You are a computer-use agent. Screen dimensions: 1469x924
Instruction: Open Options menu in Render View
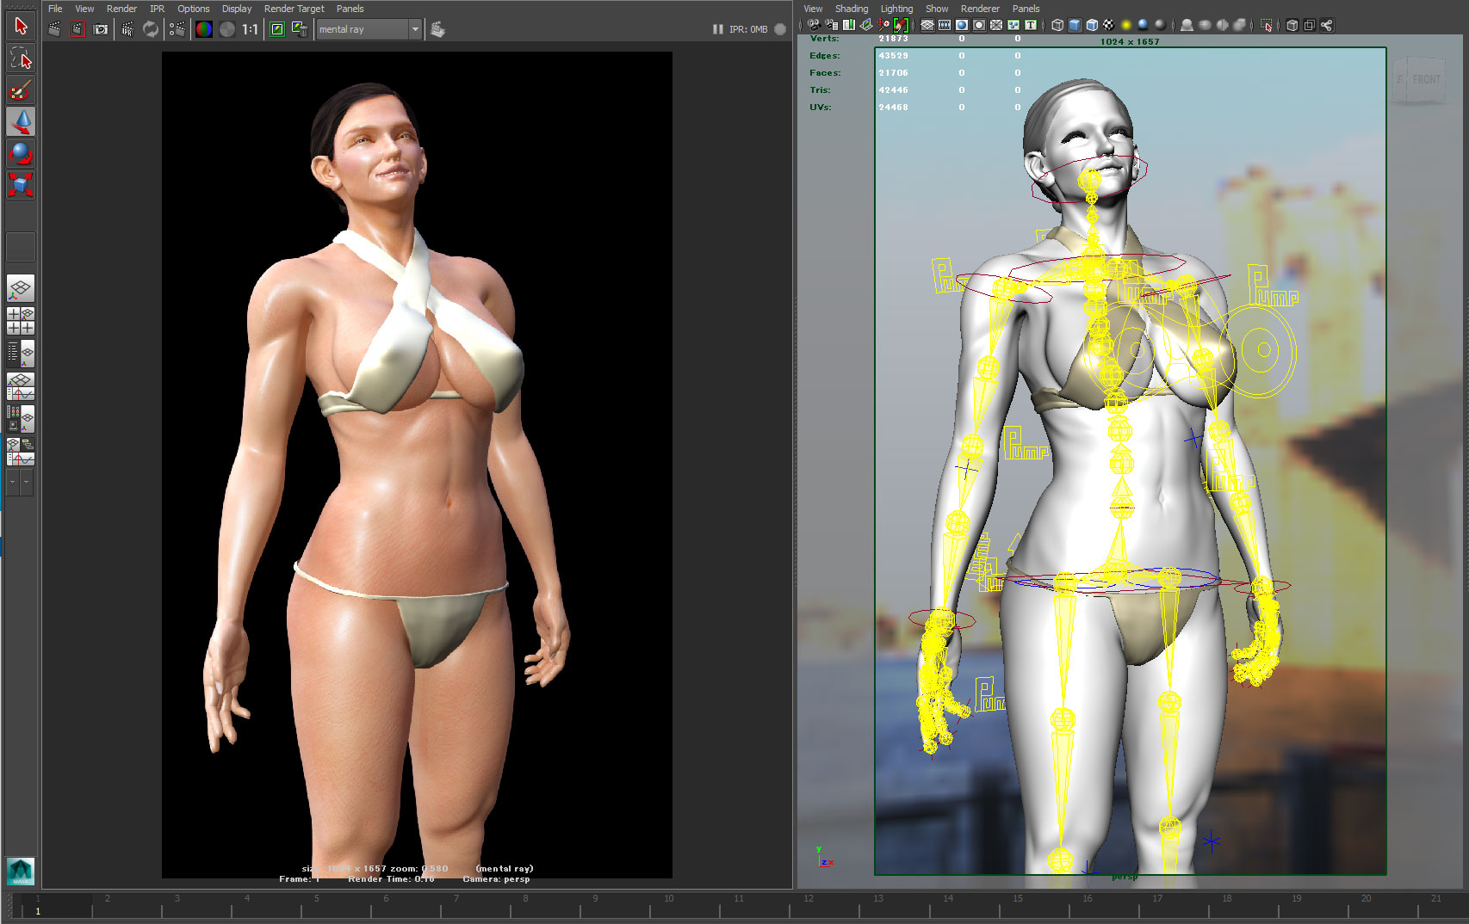pyautogui.click(x=194, y=9)
